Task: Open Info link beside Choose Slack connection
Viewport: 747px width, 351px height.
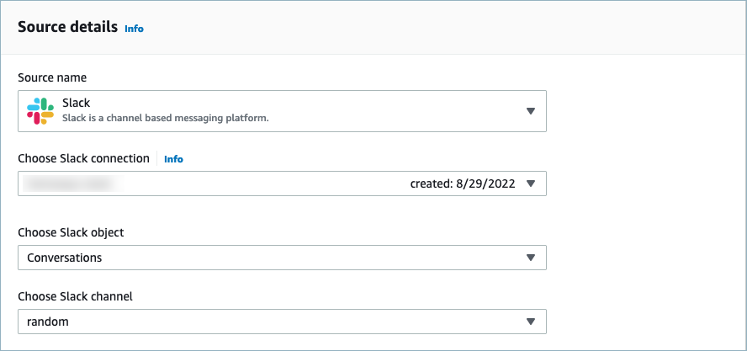Action: coord(173,159)
